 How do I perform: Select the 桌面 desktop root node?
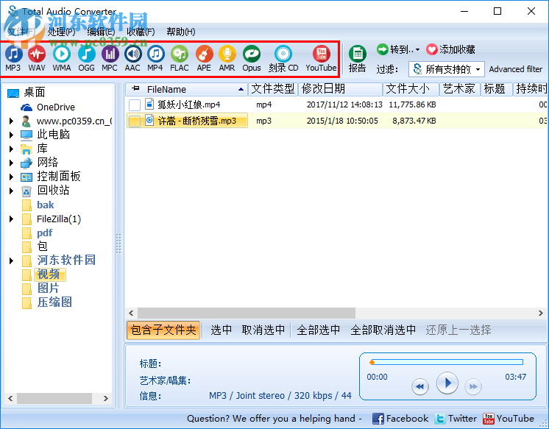(35, 93)
